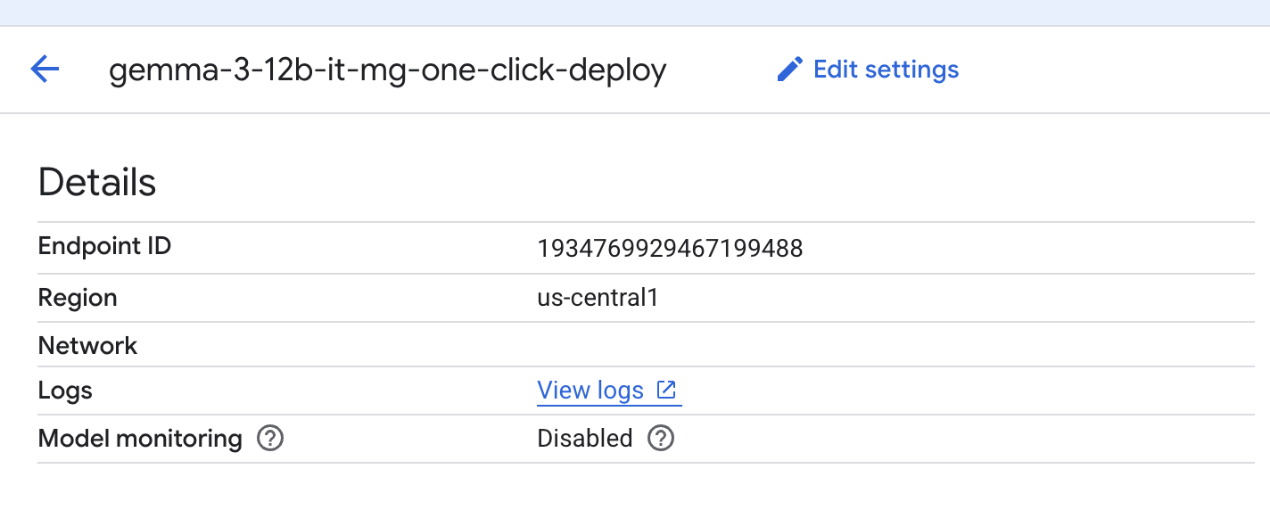
Task: Click the Network row label
Action: pyautogui.click(x=87, y=345)
